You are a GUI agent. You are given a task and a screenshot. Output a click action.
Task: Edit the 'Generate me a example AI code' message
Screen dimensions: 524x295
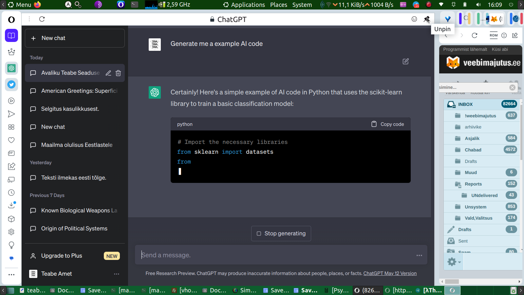pyautogui.click(x=405, y=61)
